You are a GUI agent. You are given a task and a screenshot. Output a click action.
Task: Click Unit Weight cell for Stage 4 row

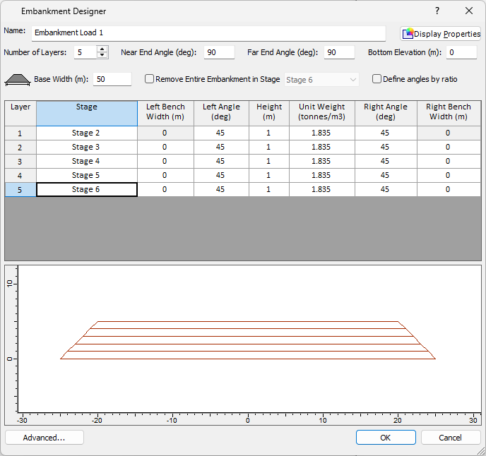[322, 162]
